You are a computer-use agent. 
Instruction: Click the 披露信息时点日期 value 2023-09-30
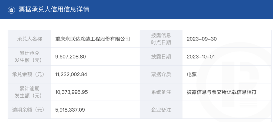click(202, 39)
